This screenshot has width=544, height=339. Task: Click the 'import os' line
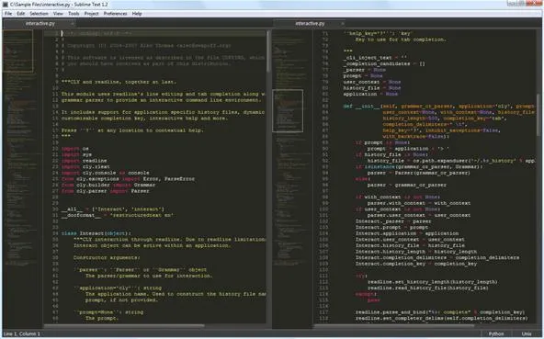(75, 149)
